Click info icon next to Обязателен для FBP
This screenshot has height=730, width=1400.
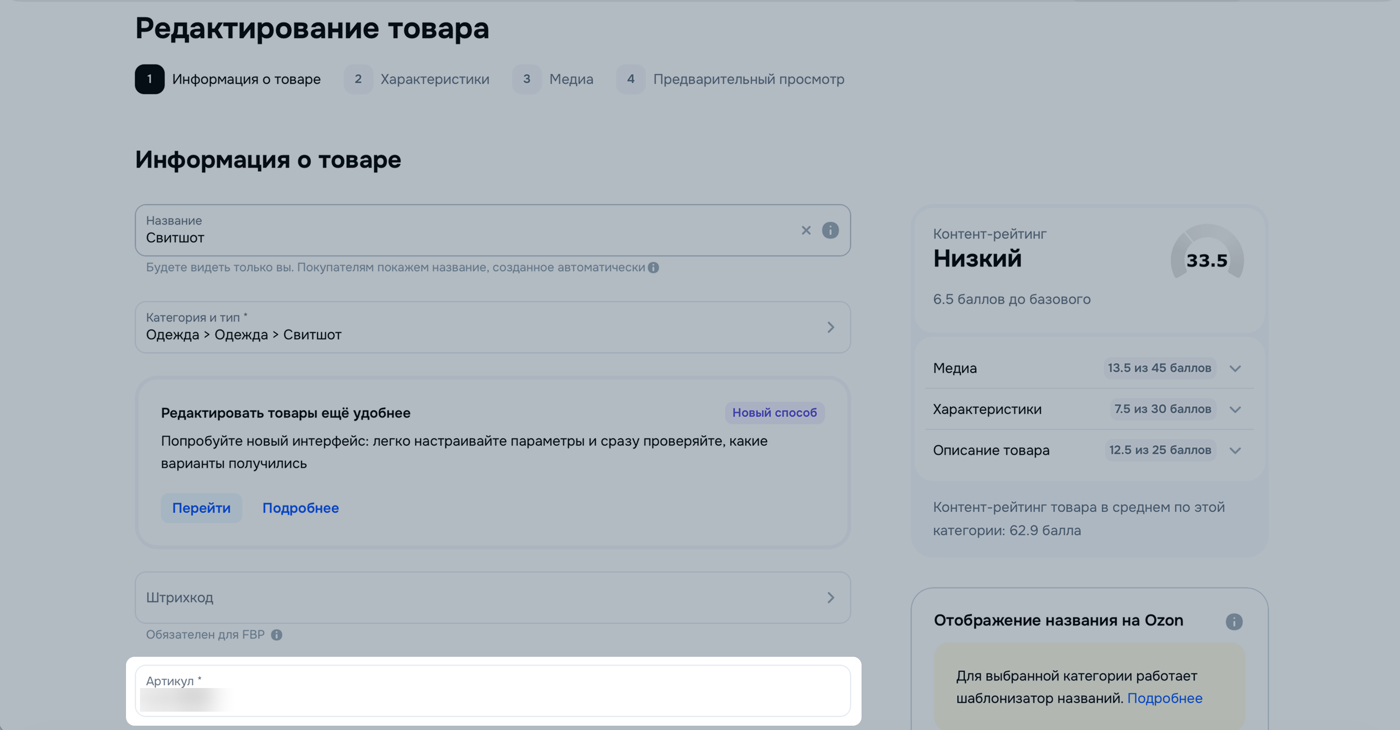pyautogui.click(x=277, y=635)
